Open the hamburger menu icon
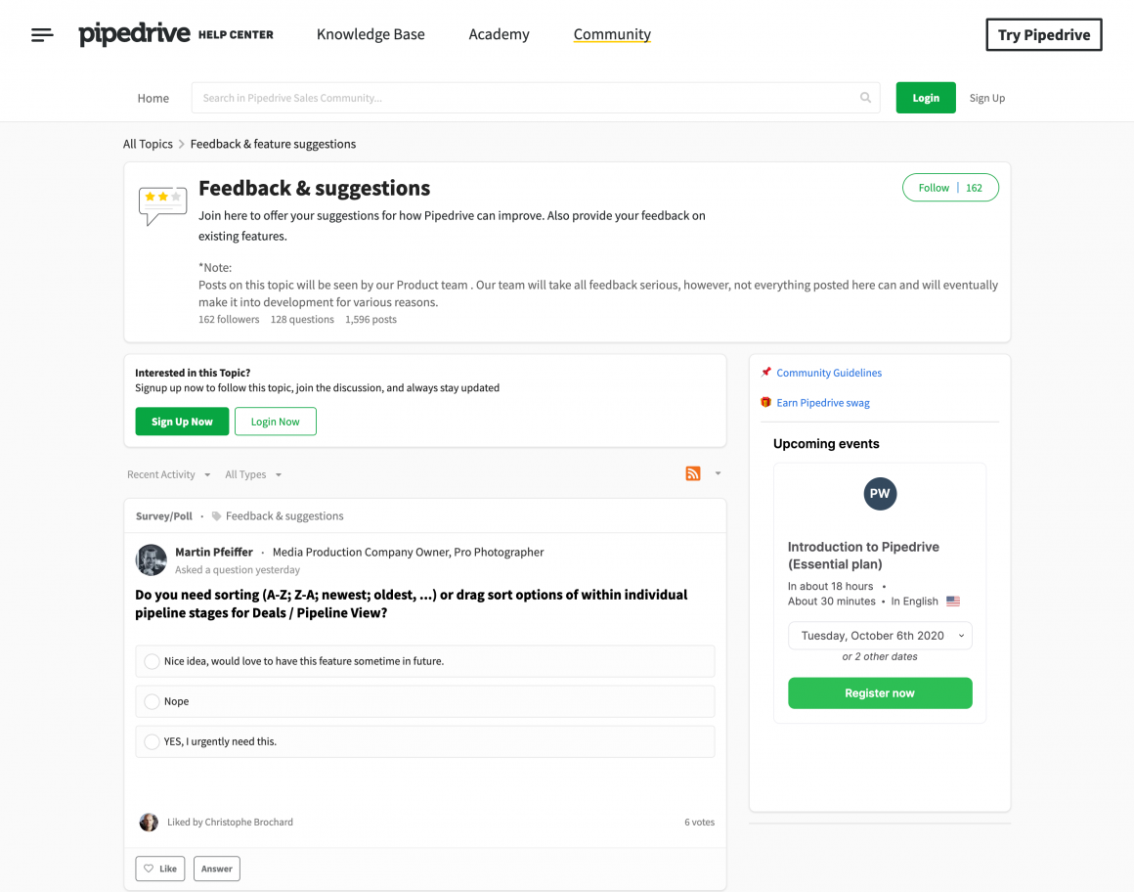This screenshot has height=892, width=1134. coord(42,35)
